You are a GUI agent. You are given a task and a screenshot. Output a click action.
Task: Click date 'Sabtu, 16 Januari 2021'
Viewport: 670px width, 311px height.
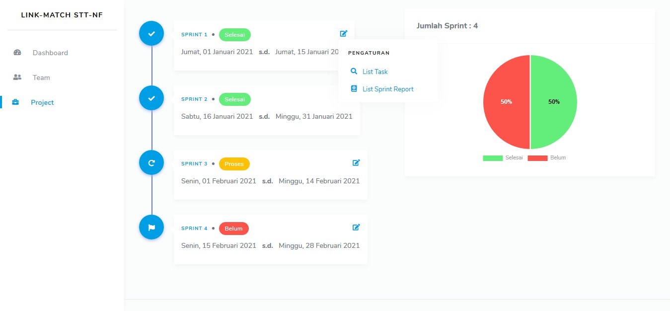click(x=217, y=116)
